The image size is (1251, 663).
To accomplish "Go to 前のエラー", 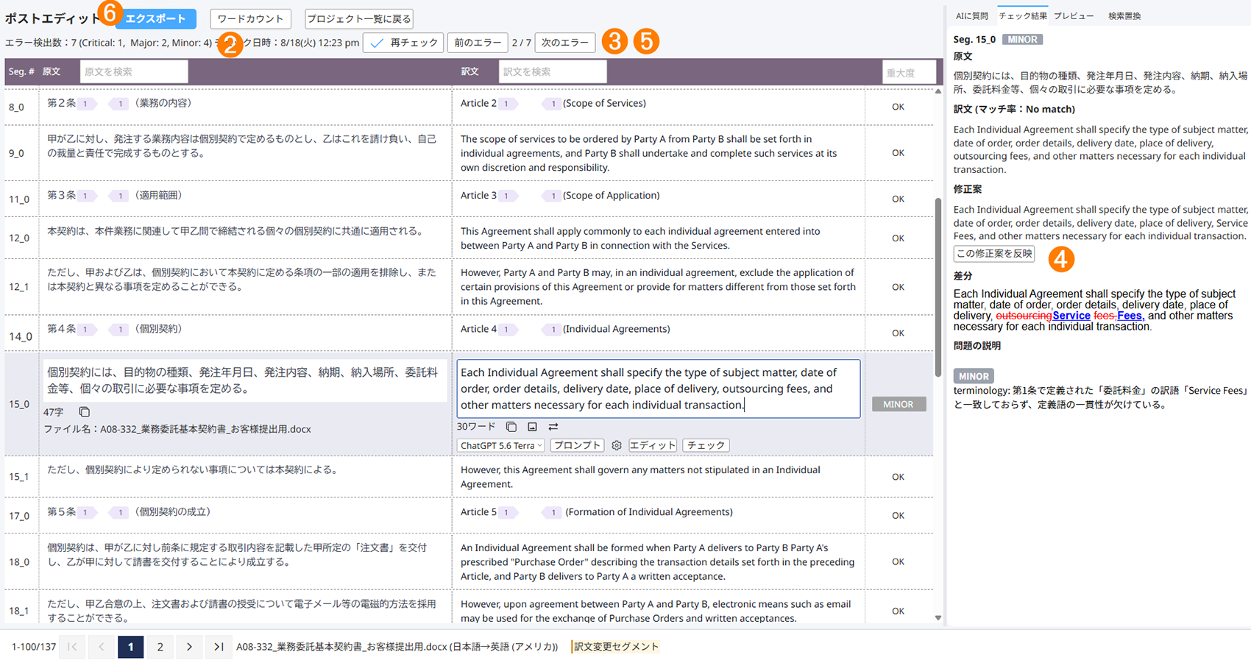I will click(478, 43).
